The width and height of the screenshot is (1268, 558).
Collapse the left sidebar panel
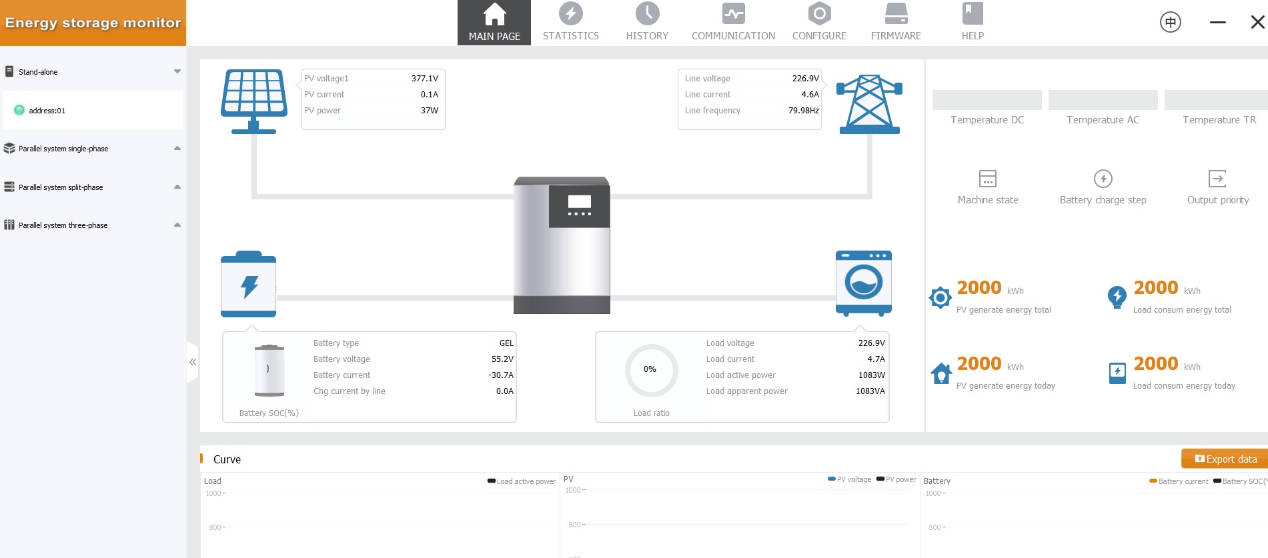[x=193, y=362]
